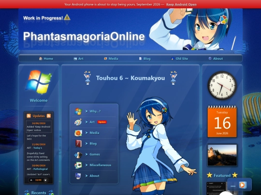Click the flower photo icon for Media

(x=78, y=133)
